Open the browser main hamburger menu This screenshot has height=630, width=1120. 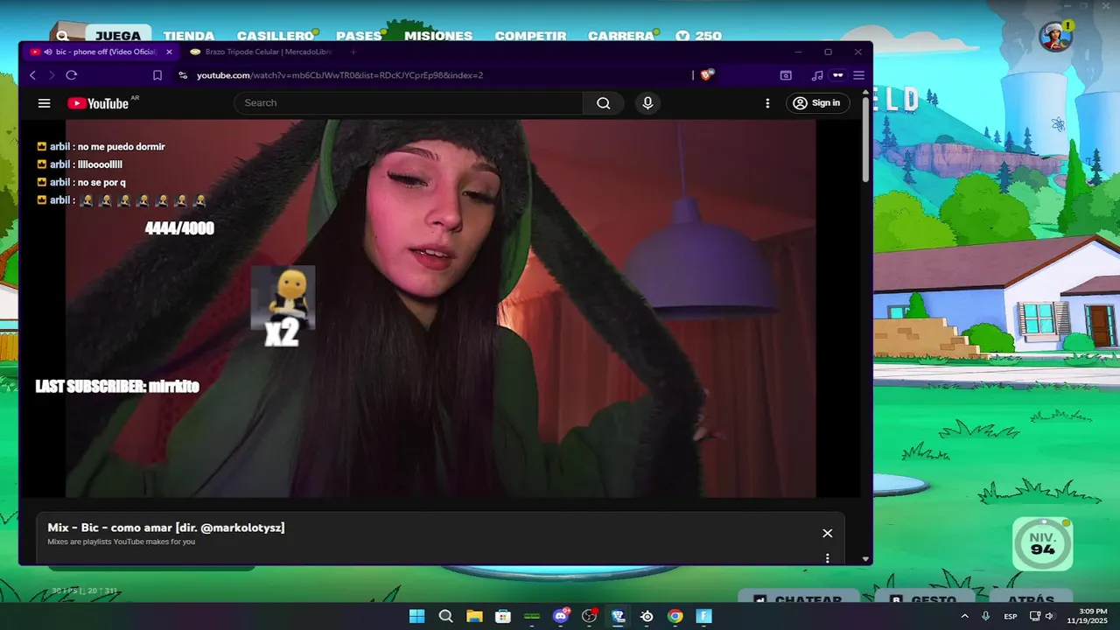[x=859, y=75]
